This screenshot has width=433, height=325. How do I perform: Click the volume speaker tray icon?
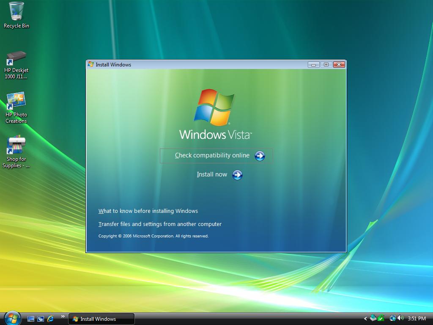pyautogui.click(x=400, y=318)
